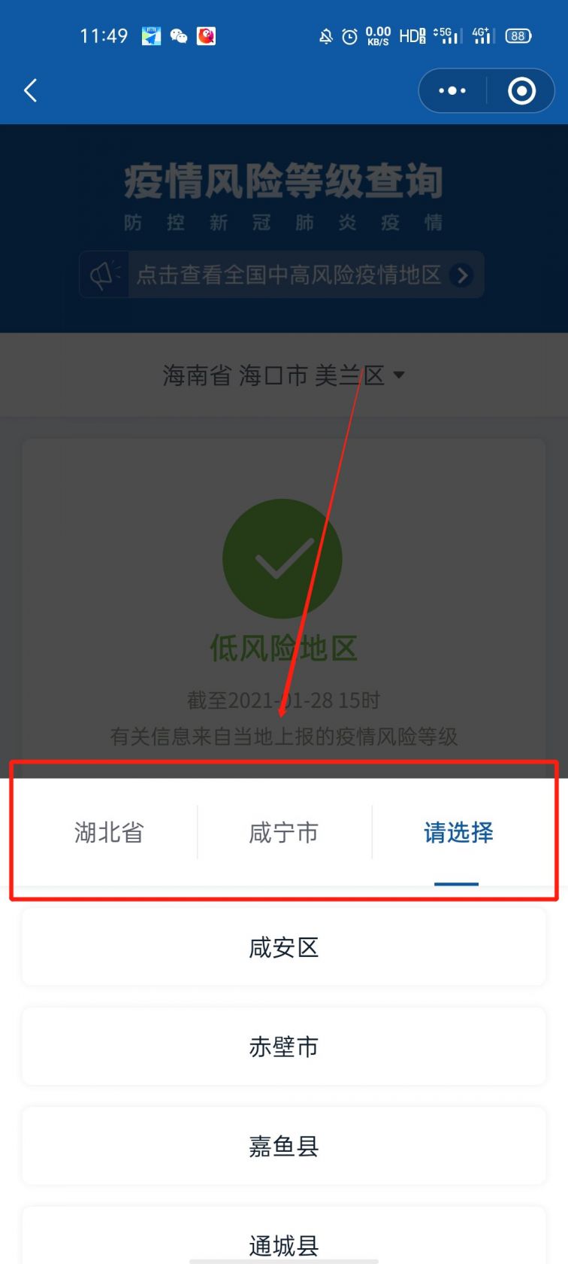Switch to the 咸宁市 city tab

pos(284,832)
